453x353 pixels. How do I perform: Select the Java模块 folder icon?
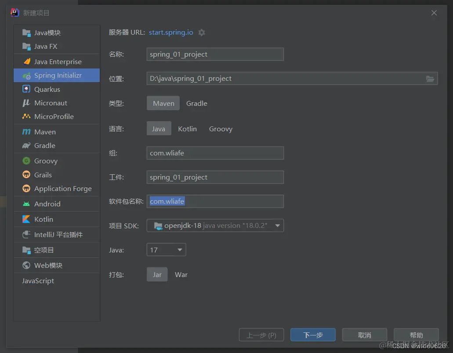coord(26,33)
